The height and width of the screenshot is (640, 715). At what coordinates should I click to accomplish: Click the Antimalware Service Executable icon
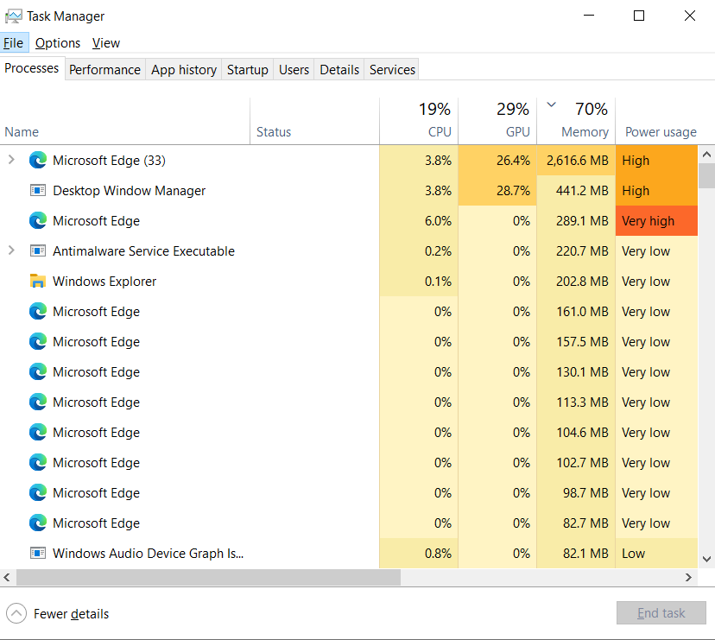click(38, 250)
